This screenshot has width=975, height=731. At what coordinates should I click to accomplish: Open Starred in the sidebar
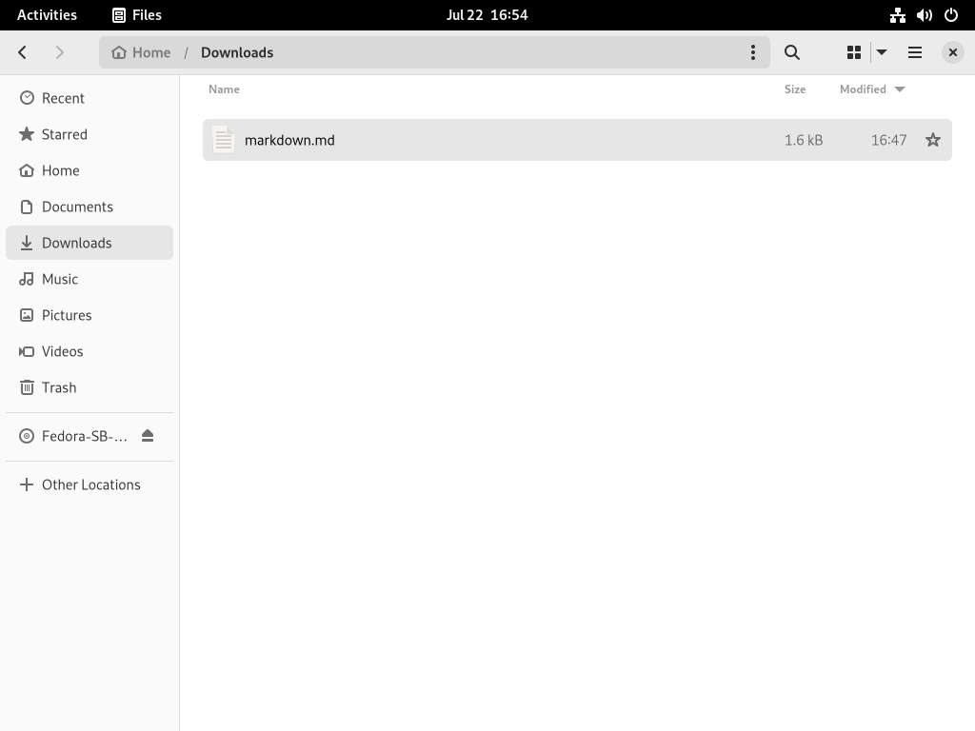tap(90, 134)
